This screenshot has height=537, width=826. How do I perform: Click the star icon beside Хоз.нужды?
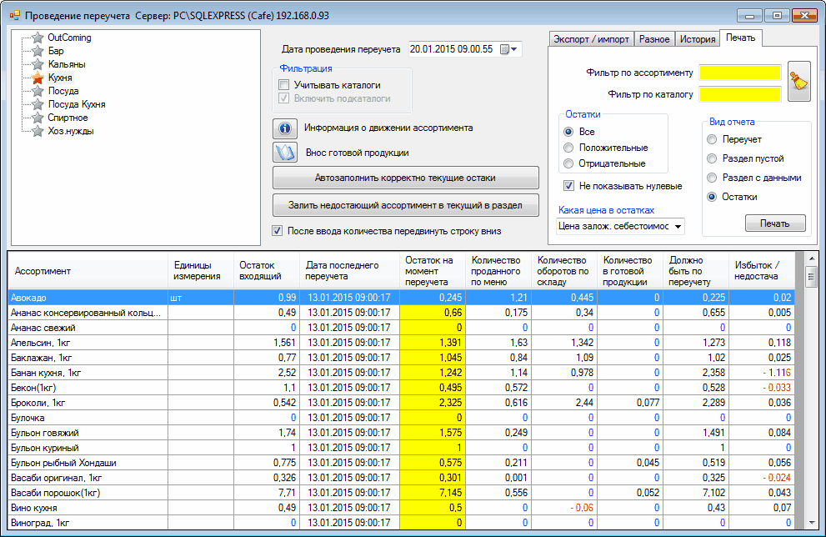[x=38, y=131]
